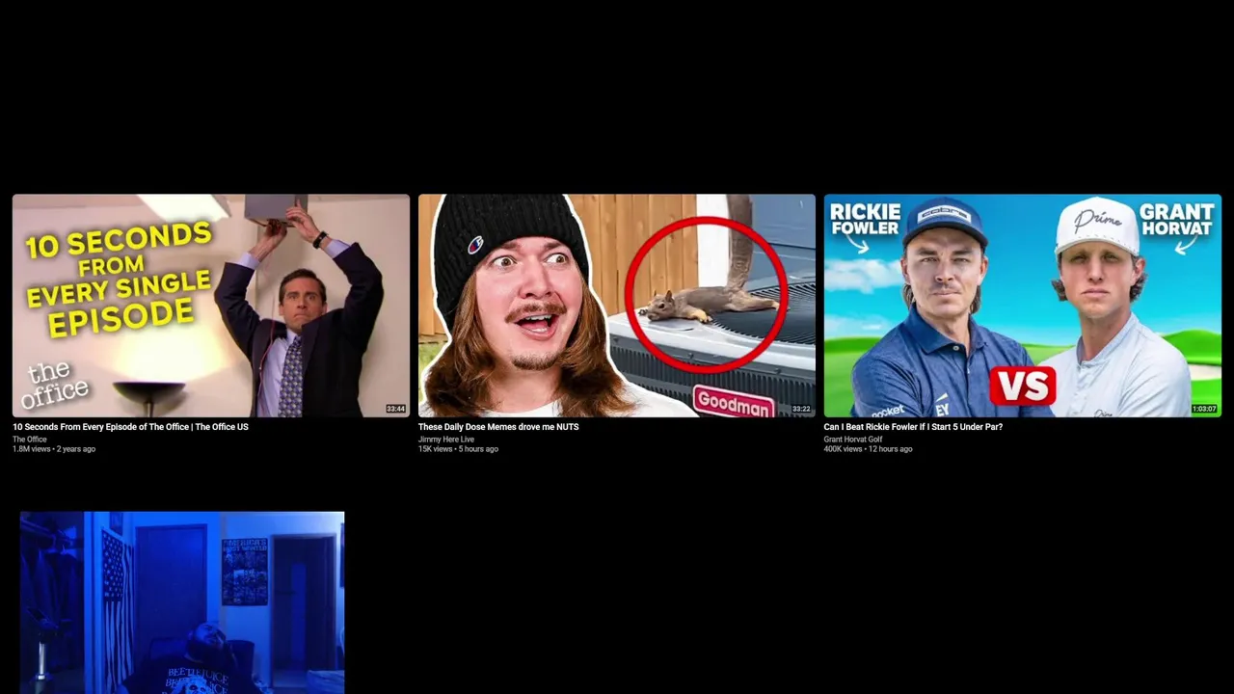Click the 33:44 duration badge
The height and width of the screenshot is (694, 1234).
tap(396, 409)
